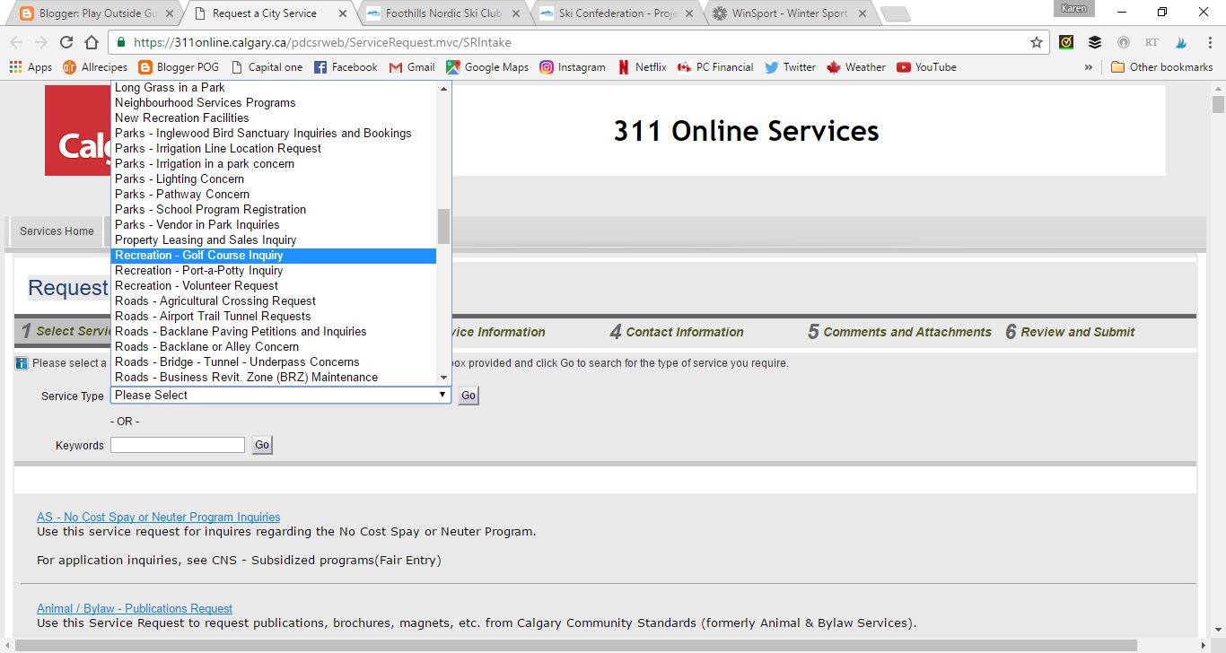The height and width of the screenshot is (653, 1226).
Task: Select Recreation - Port-a-Potty Inquiry option
Action: (x=274, y=271)
